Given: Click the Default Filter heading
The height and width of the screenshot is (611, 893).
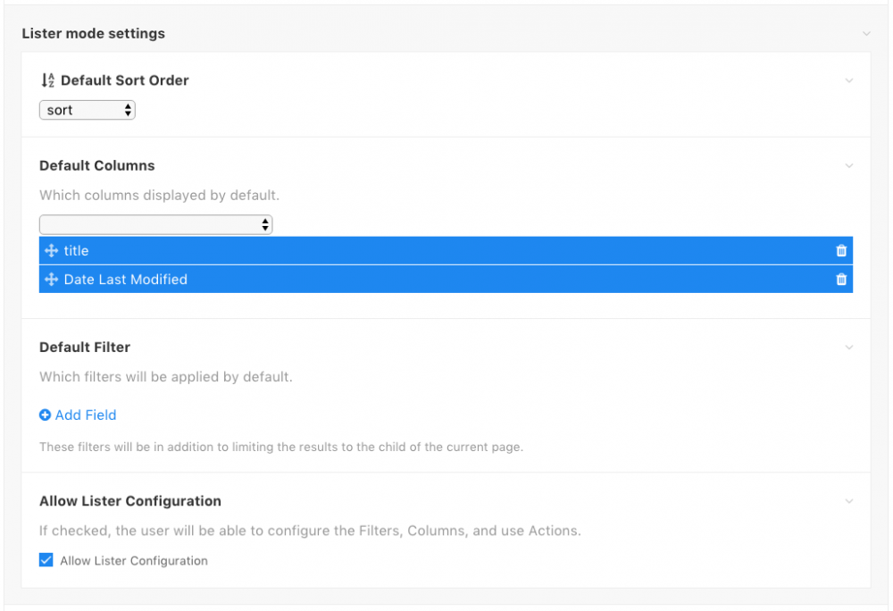Looking at the screenshot, I should pos(85,347).
